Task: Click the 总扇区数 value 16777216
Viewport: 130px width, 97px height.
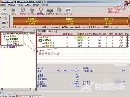Action: point(75,84)
